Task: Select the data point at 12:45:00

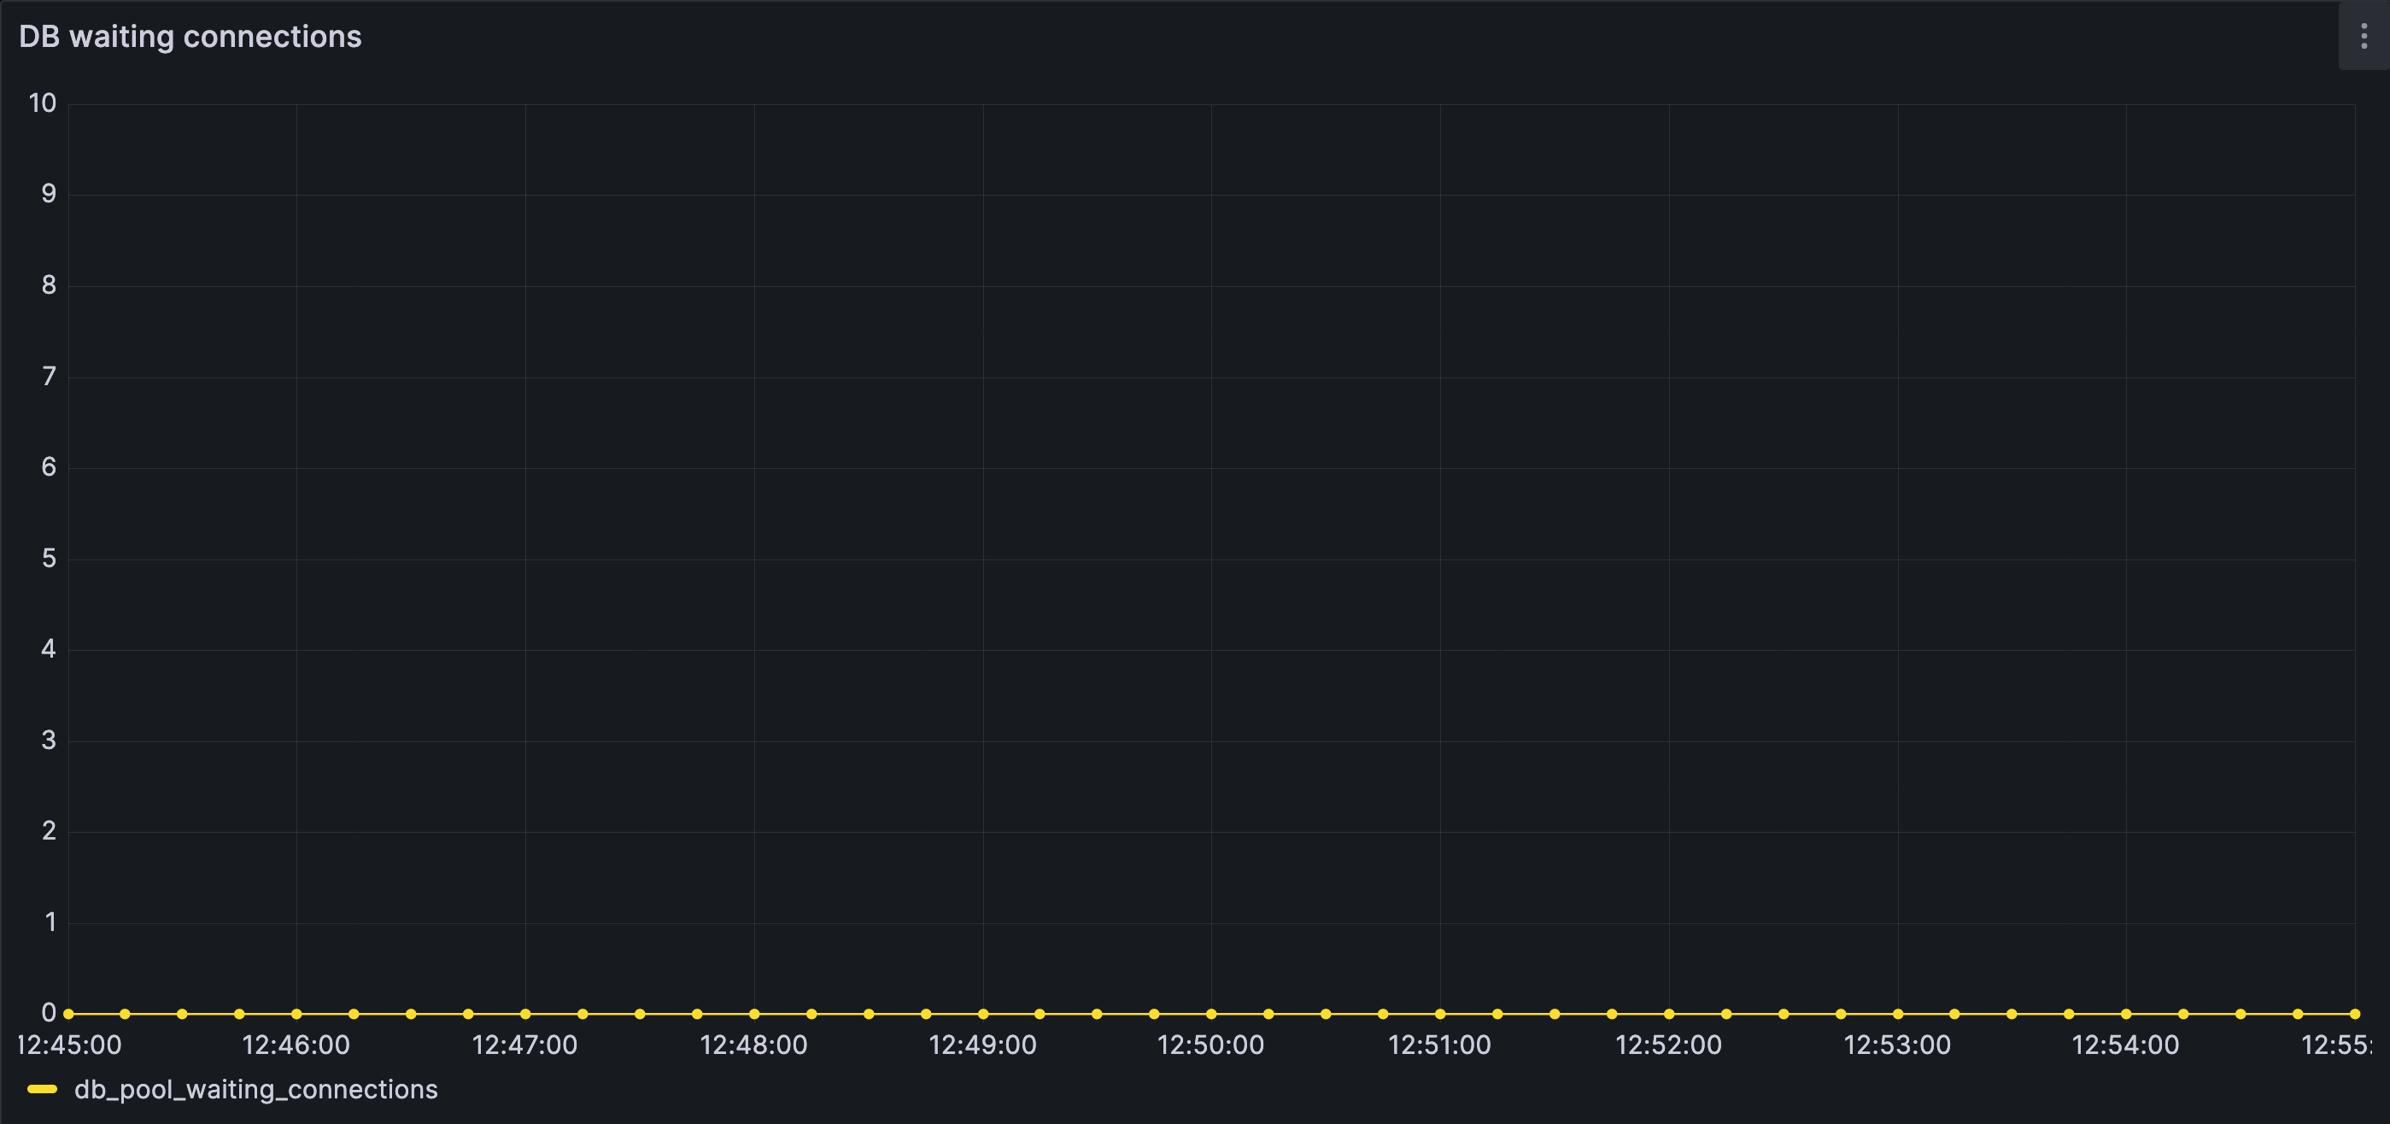Action: click(68, 1013)
